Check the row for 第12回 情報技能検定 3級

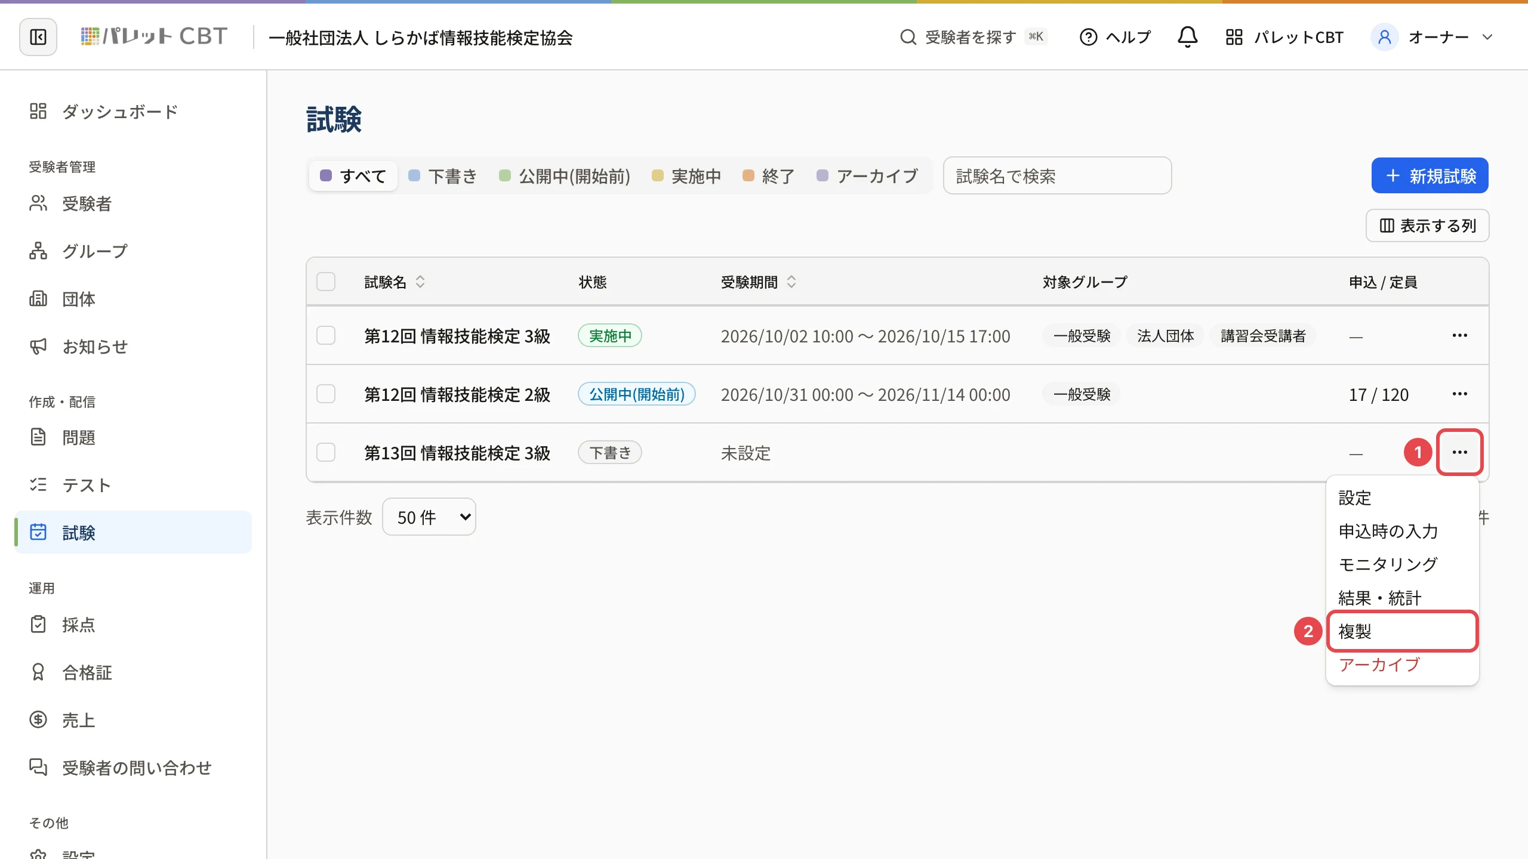coord(326,335)
